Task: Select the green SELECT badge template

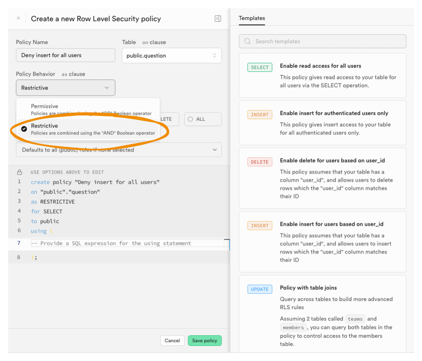Action: coord(260,67)
